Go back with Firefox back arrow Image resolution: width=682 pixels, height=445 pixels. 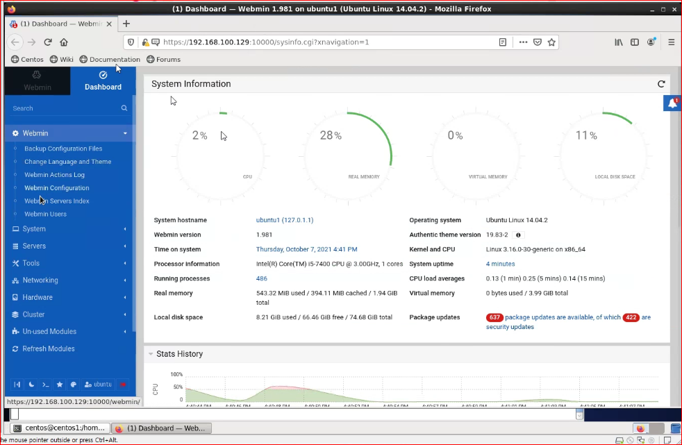(x=15, y=42)
